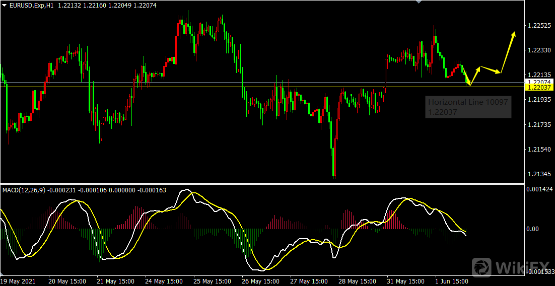
Task: Click the 26 May 15:00 time label
Action: [x=261, y=281]
